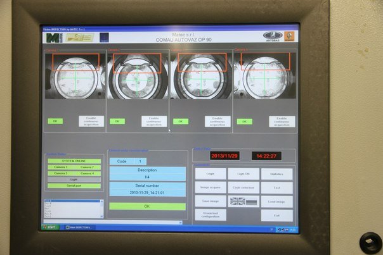383x255 pixels.
Task: Click the Save image button
Action: click(211, 201)
